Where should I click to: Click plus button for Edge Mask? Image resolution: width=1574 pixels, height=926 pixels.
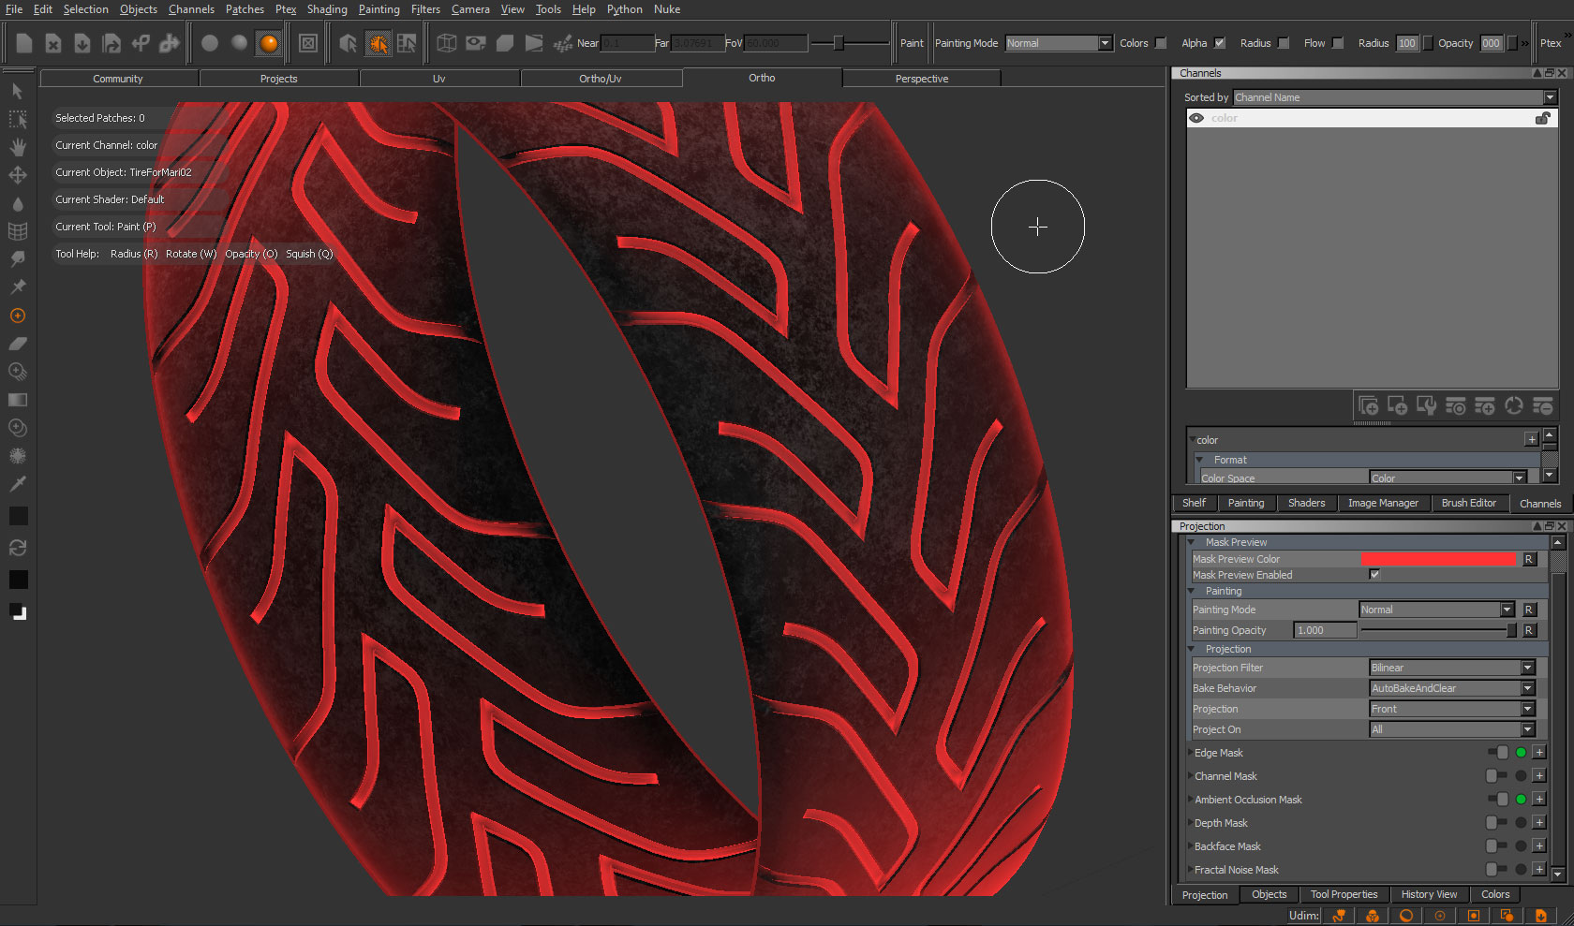coord(1538,753)
